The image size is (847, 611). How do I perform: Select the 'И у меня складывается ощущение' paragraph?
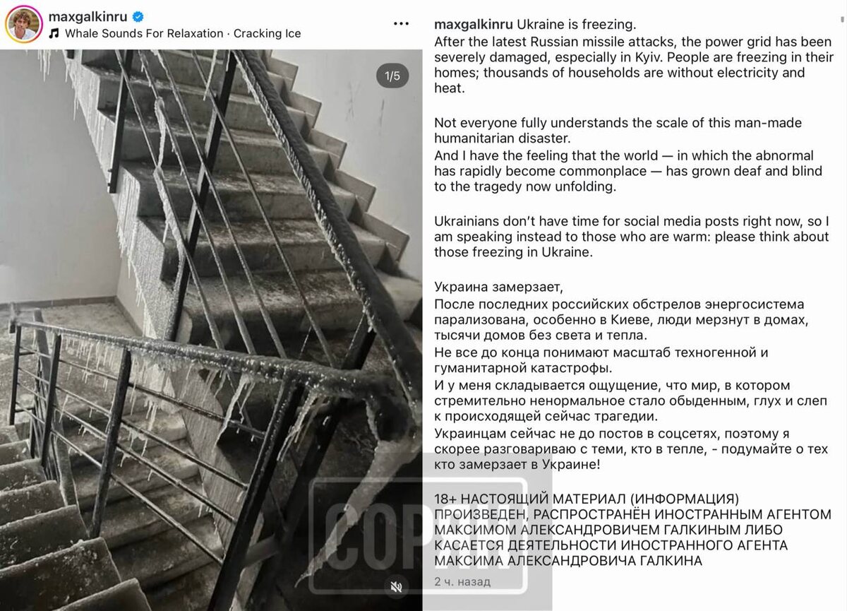630,401
